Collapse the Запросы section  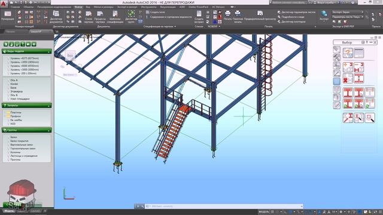[48, 106]
